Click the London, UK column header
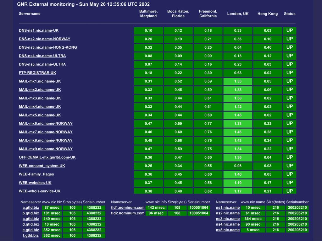Screen dimensions: 322x241 [238, 14]
